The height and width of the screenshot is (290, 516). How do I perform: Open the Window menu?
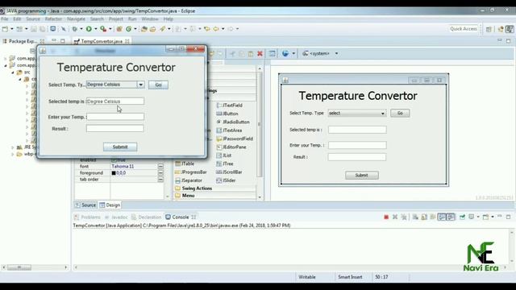[x=150, y=19]
